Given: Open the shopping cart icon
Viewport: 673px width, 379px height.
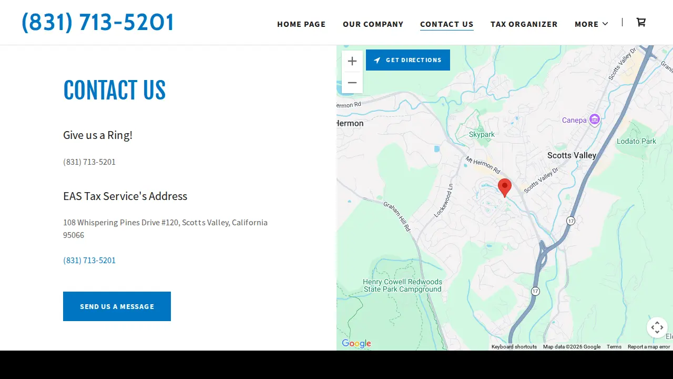Looking at the screenshot, I should 641,22.
